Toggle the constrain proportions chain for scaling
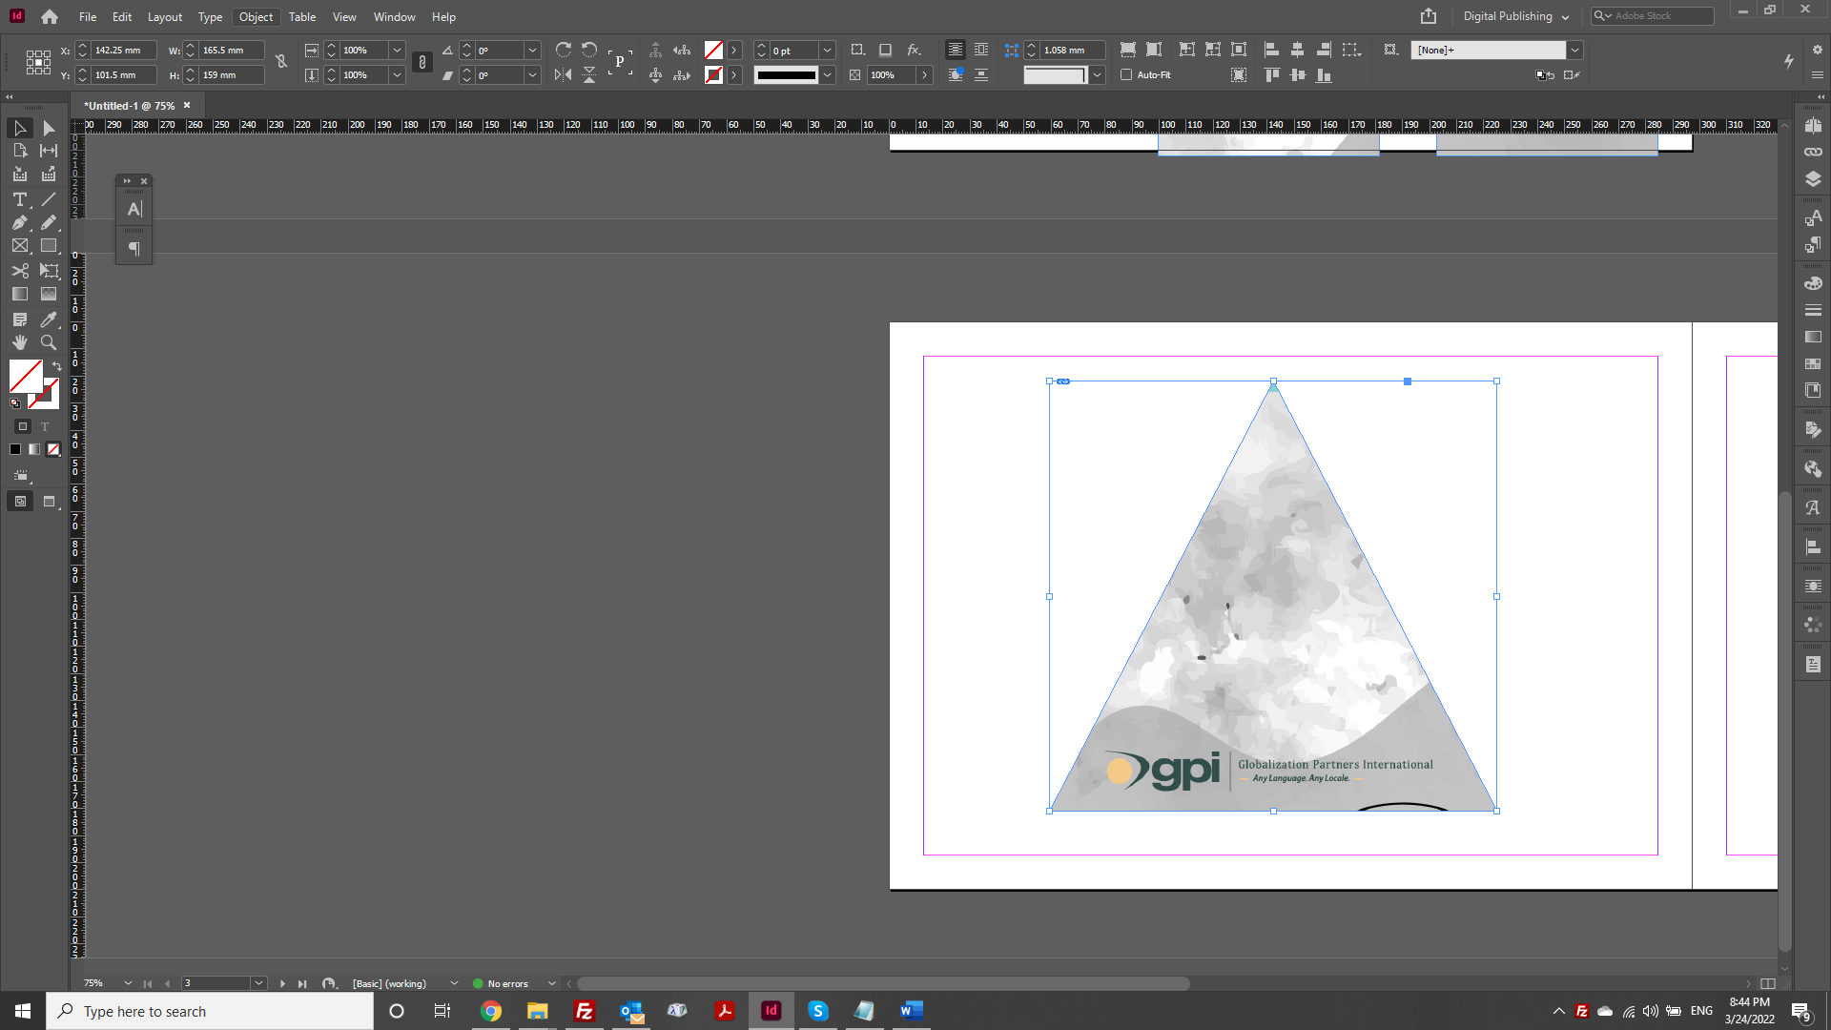 (422, 62)
